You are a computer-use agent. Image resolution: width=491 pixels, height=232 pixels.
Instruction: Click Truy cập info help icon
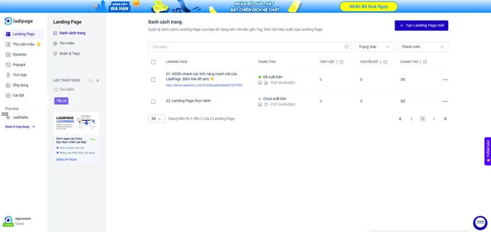coord(342,62)
